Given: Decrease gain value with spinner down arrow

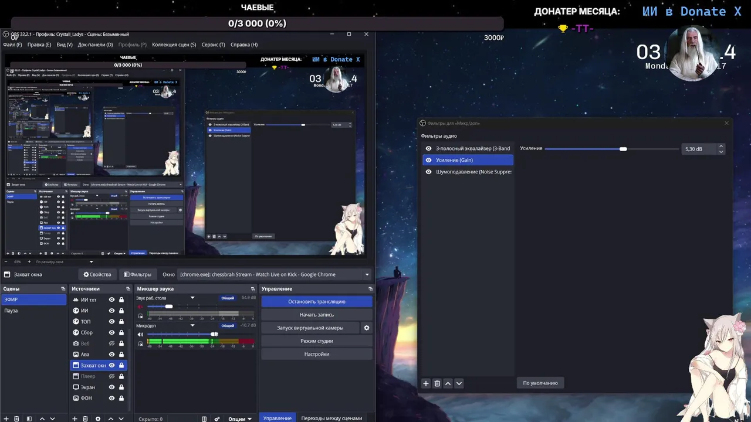Looking at the screenshot, I should tap(721, 152).
